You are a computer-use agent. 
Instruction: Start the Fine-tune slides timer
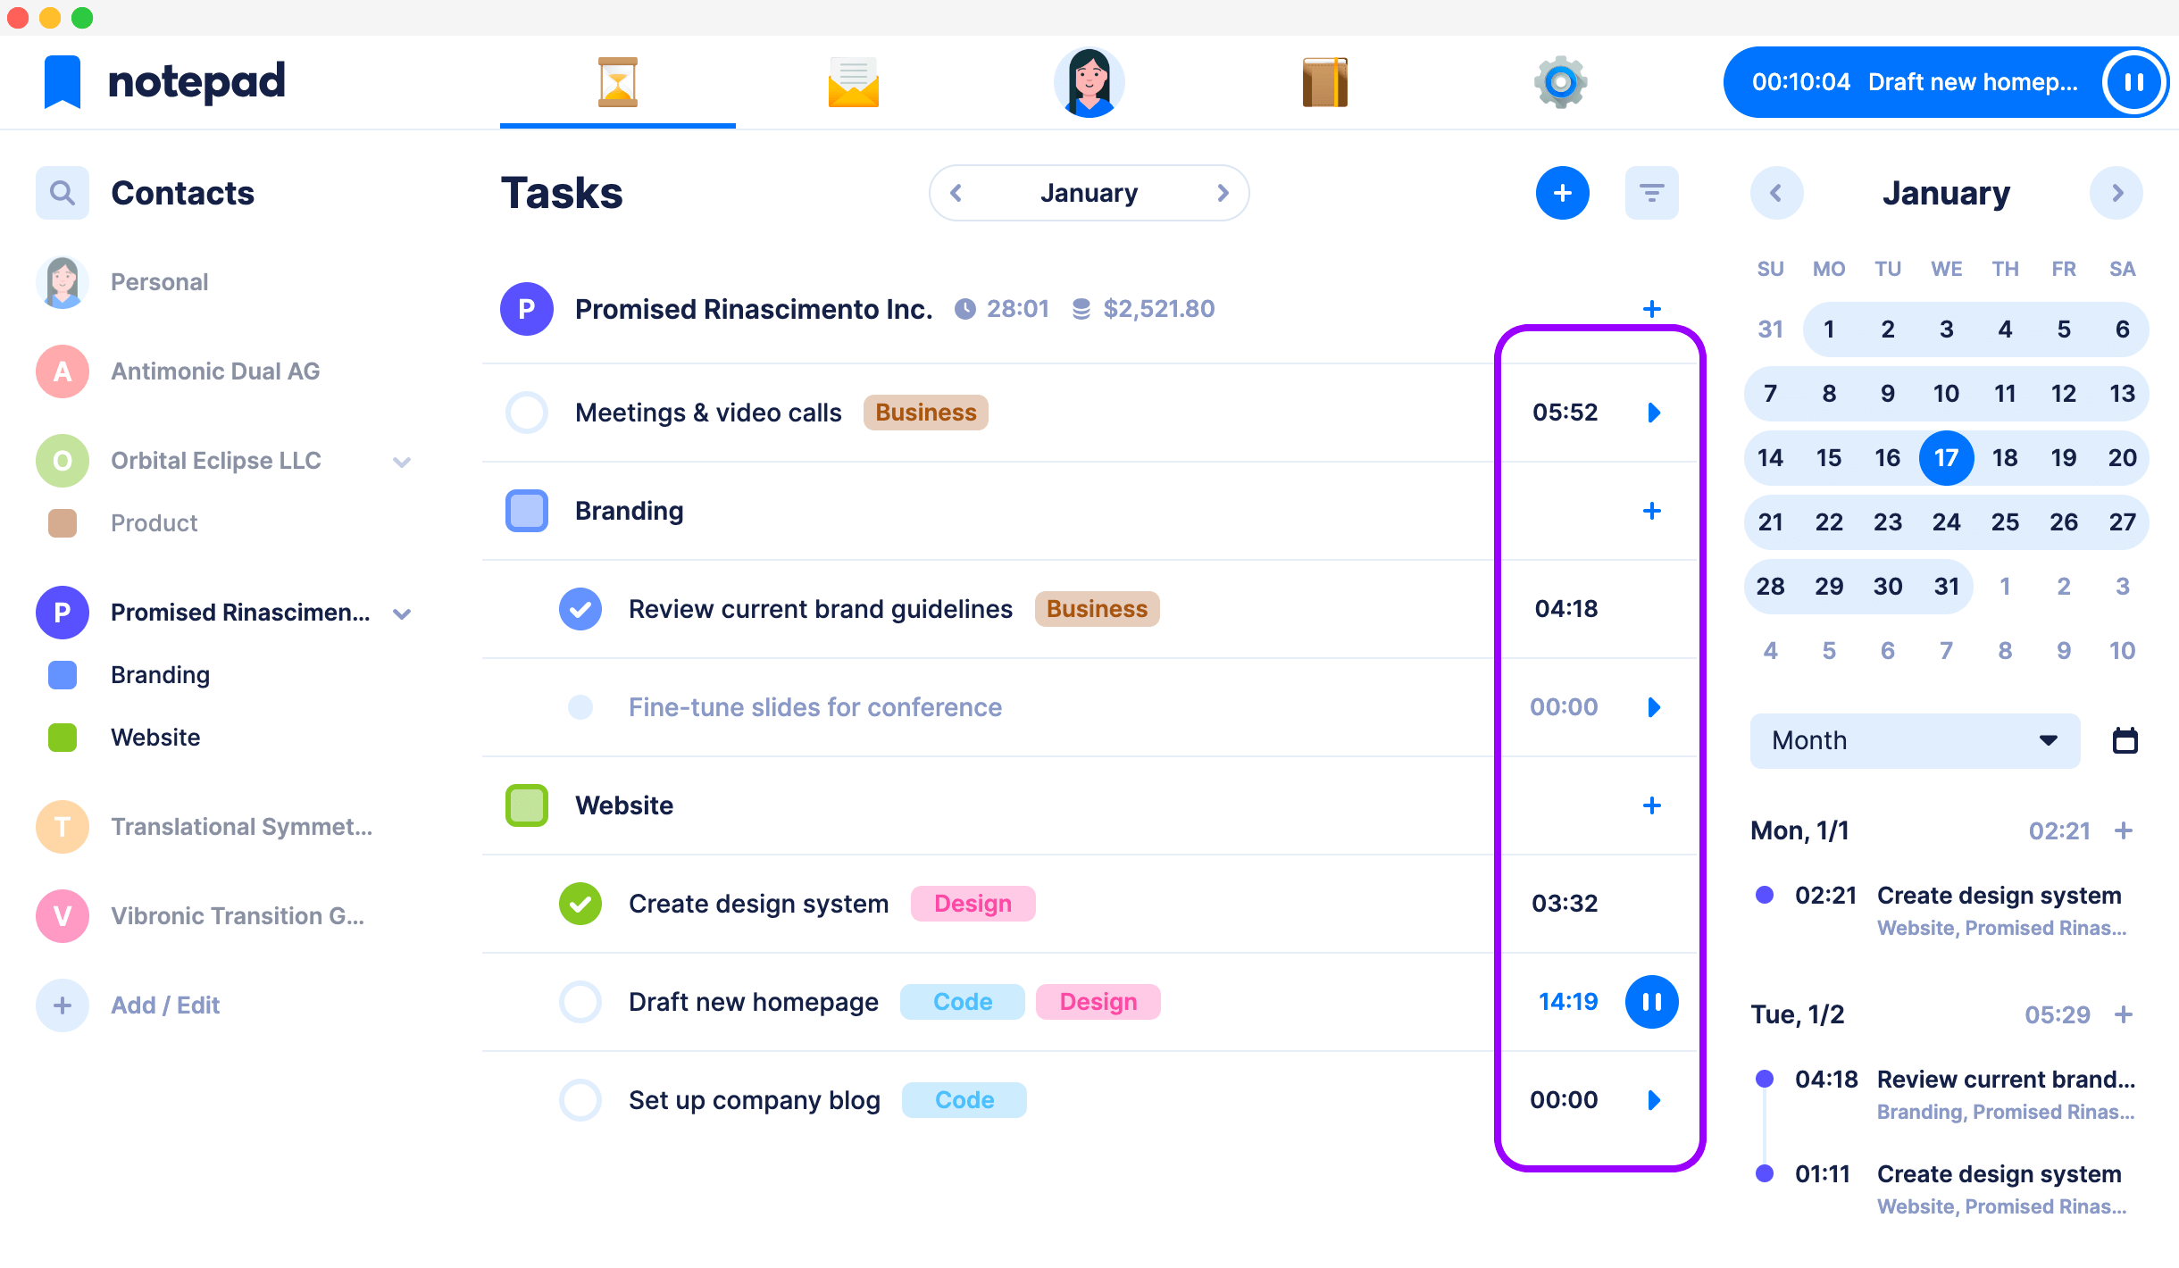tap(1654, 706)
